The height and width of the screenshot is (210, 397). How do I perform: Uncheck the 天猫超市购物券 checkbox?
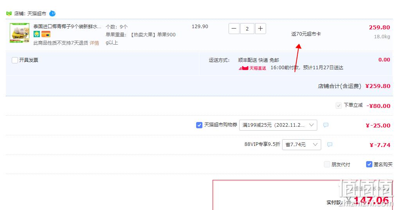coord(199,125)
